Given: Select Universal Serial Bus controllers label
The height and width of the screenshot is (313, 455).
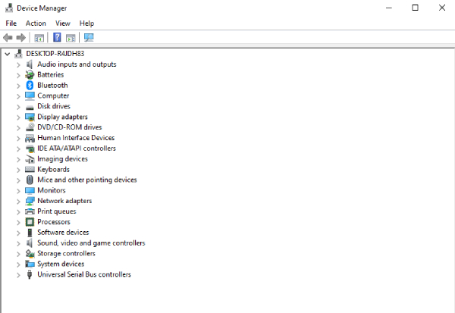Looking at the screenshot, I should pyautogui.click(x=84, y=274).
